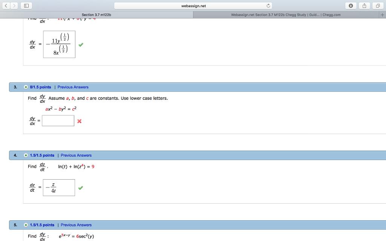Image resolution: width=386 pixels, height=241 pixels.
Task: Click the equation ln(t) + ln(z⁴) = 9
Action: pyautogui.click(x=76, y=166)
